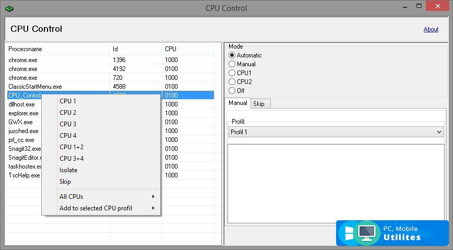Select the SnagitEditor process

(x=25, y=158)
